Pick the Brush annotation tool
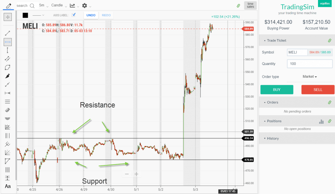Viewport: 335px width, 194px height. pos(8,76)
